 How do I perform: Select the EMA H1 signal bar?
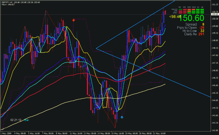click(198, 13)
